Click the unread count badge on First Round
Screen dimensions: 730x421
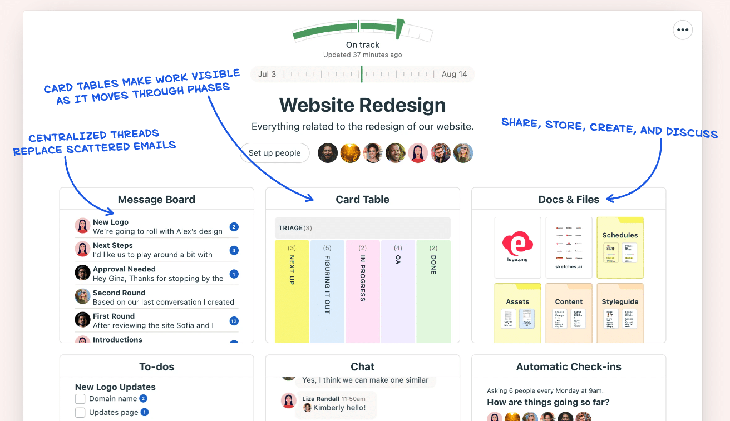point(234,320)
